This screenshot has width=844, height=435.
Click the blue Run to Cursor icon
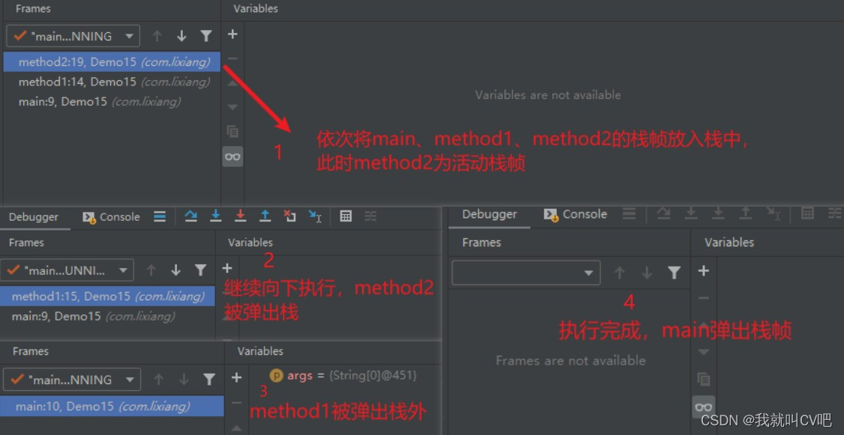click(315, 216)
